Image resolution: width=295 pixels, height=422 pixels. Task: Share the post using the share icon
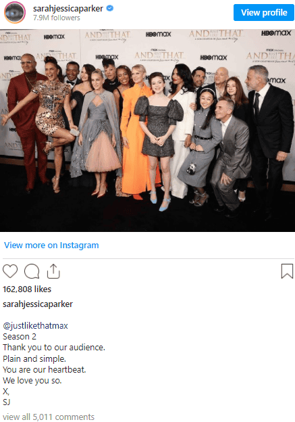pos(53,271)
